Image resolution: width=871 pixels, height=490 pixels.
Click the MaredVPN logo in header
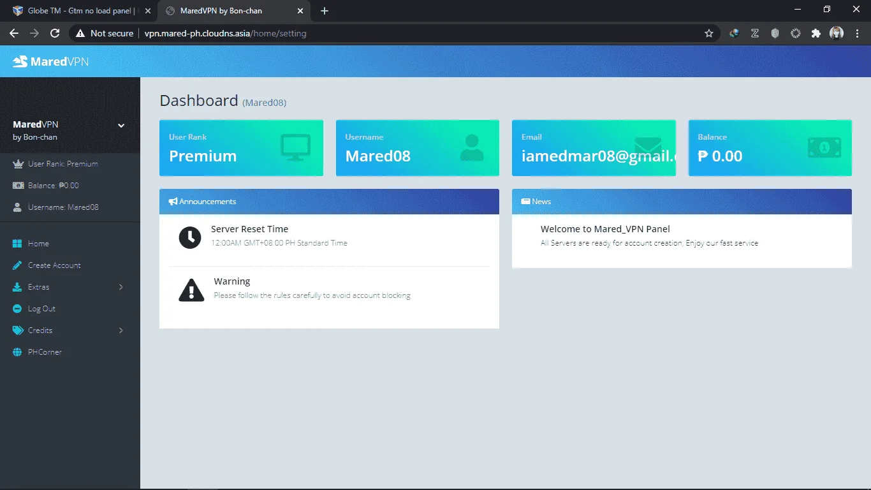point(51,61)
